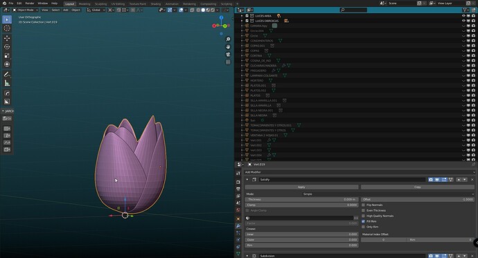Viewport: 478px width, 258px height.
Task: Uncheck the Fill Rim checkbox
Action: click(x=363, y=221)
